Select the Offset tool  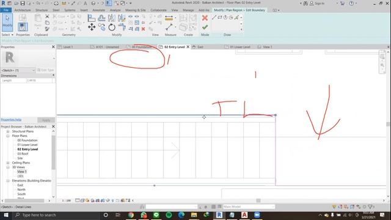point(101,18)
